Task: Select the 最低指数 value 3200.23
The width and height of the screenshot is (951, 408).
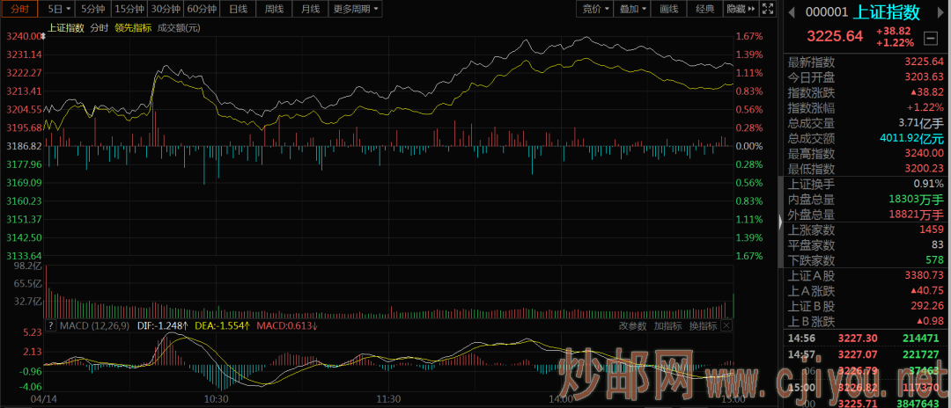Action: pyautogui.click(x=925, y=168)
